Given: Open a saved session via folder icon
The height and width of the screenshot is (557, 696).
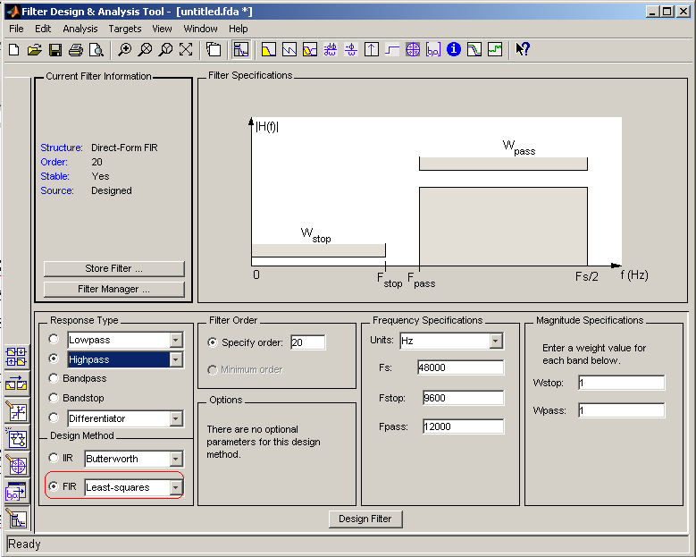Looking at the screenshot, I should tap(35, 50).
